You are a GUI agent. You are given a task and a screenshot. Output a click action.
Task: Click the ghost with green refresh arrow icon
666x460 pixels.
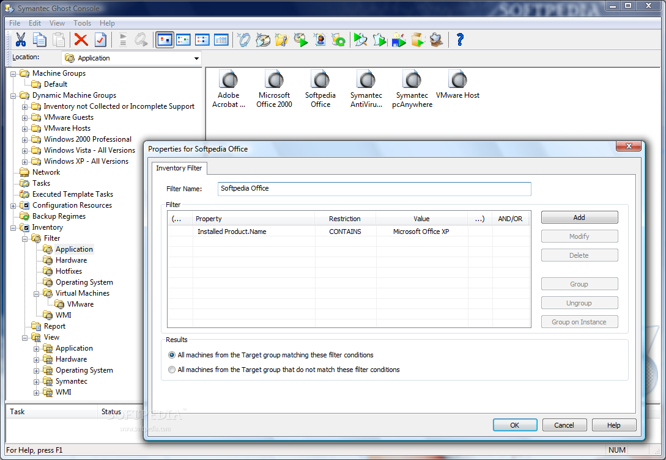pyautogui.click(x=339, y=40)
